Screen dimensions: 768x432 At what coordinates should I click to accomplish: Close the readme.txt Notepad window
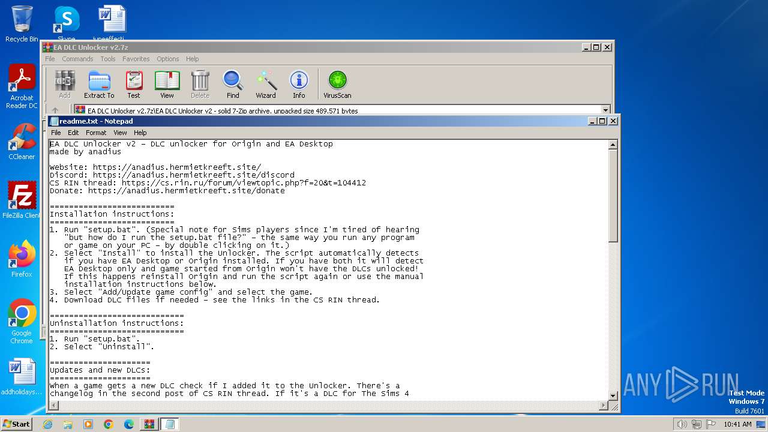tap(613, 121)
